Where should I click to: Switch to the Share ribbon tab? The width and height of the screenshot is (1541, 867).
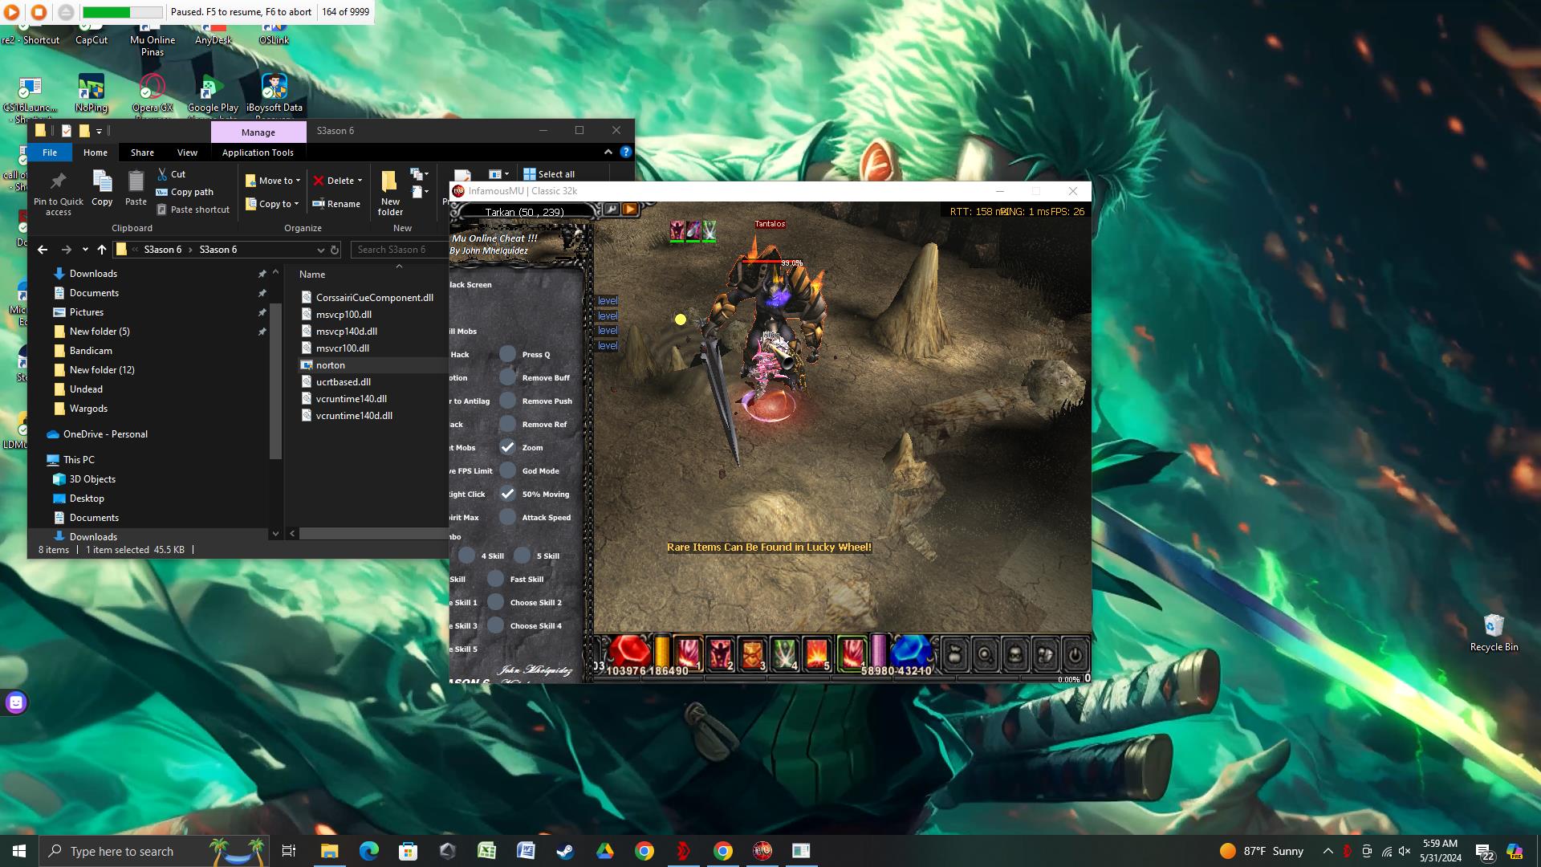tap(142, 153)
